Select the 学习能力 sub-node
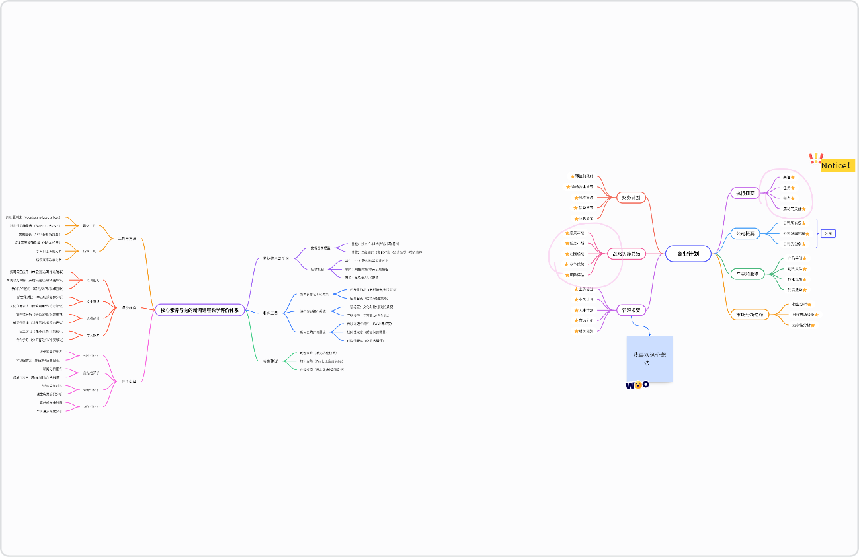This screenshot has height=557, width=859. 93,335
